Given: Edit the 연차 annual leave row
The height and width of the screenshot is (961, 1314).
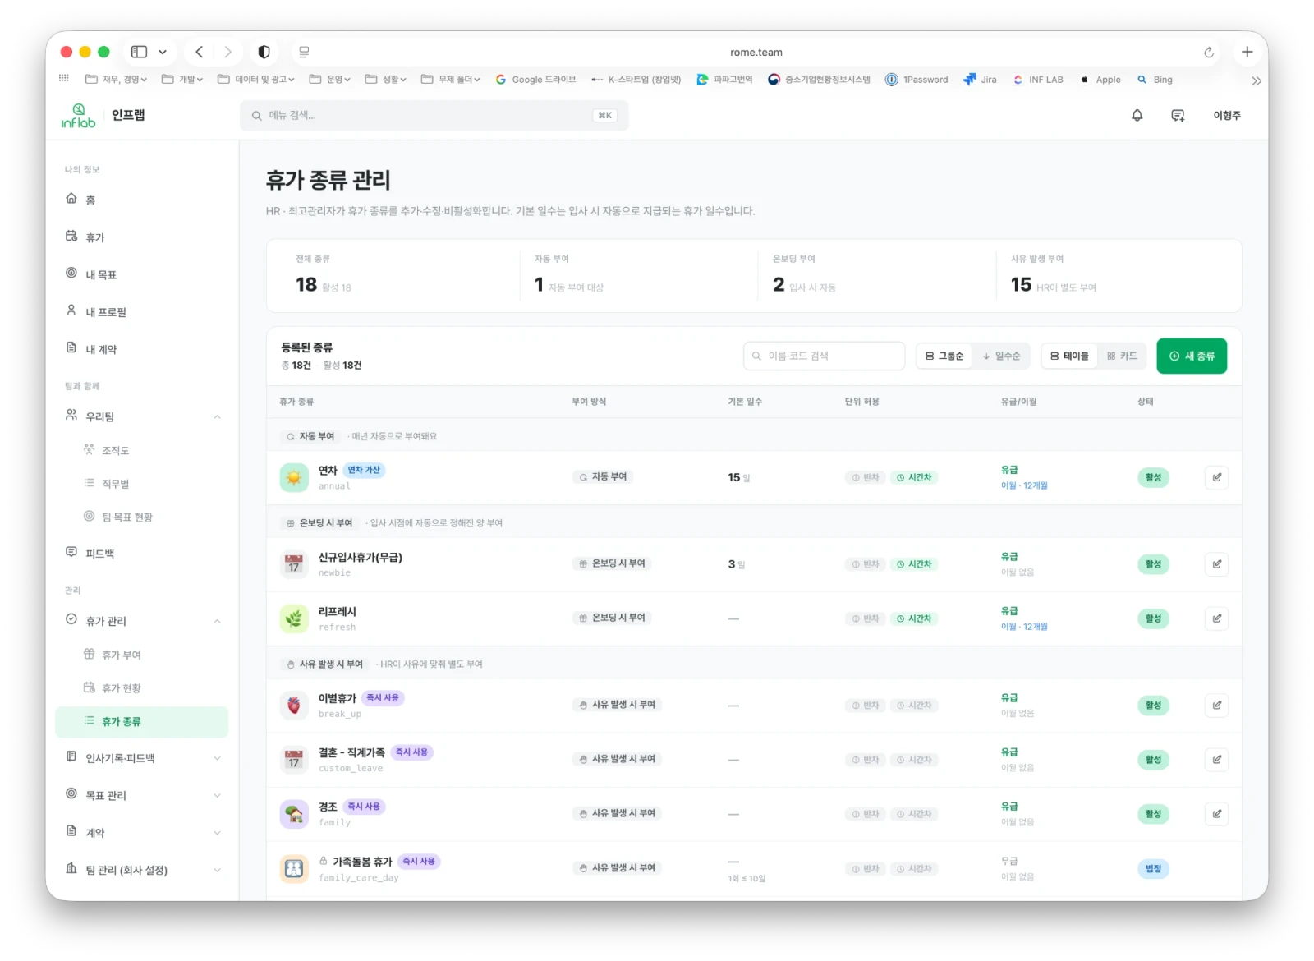Looking at the screenshot, I should click(x=1216, y=477).
